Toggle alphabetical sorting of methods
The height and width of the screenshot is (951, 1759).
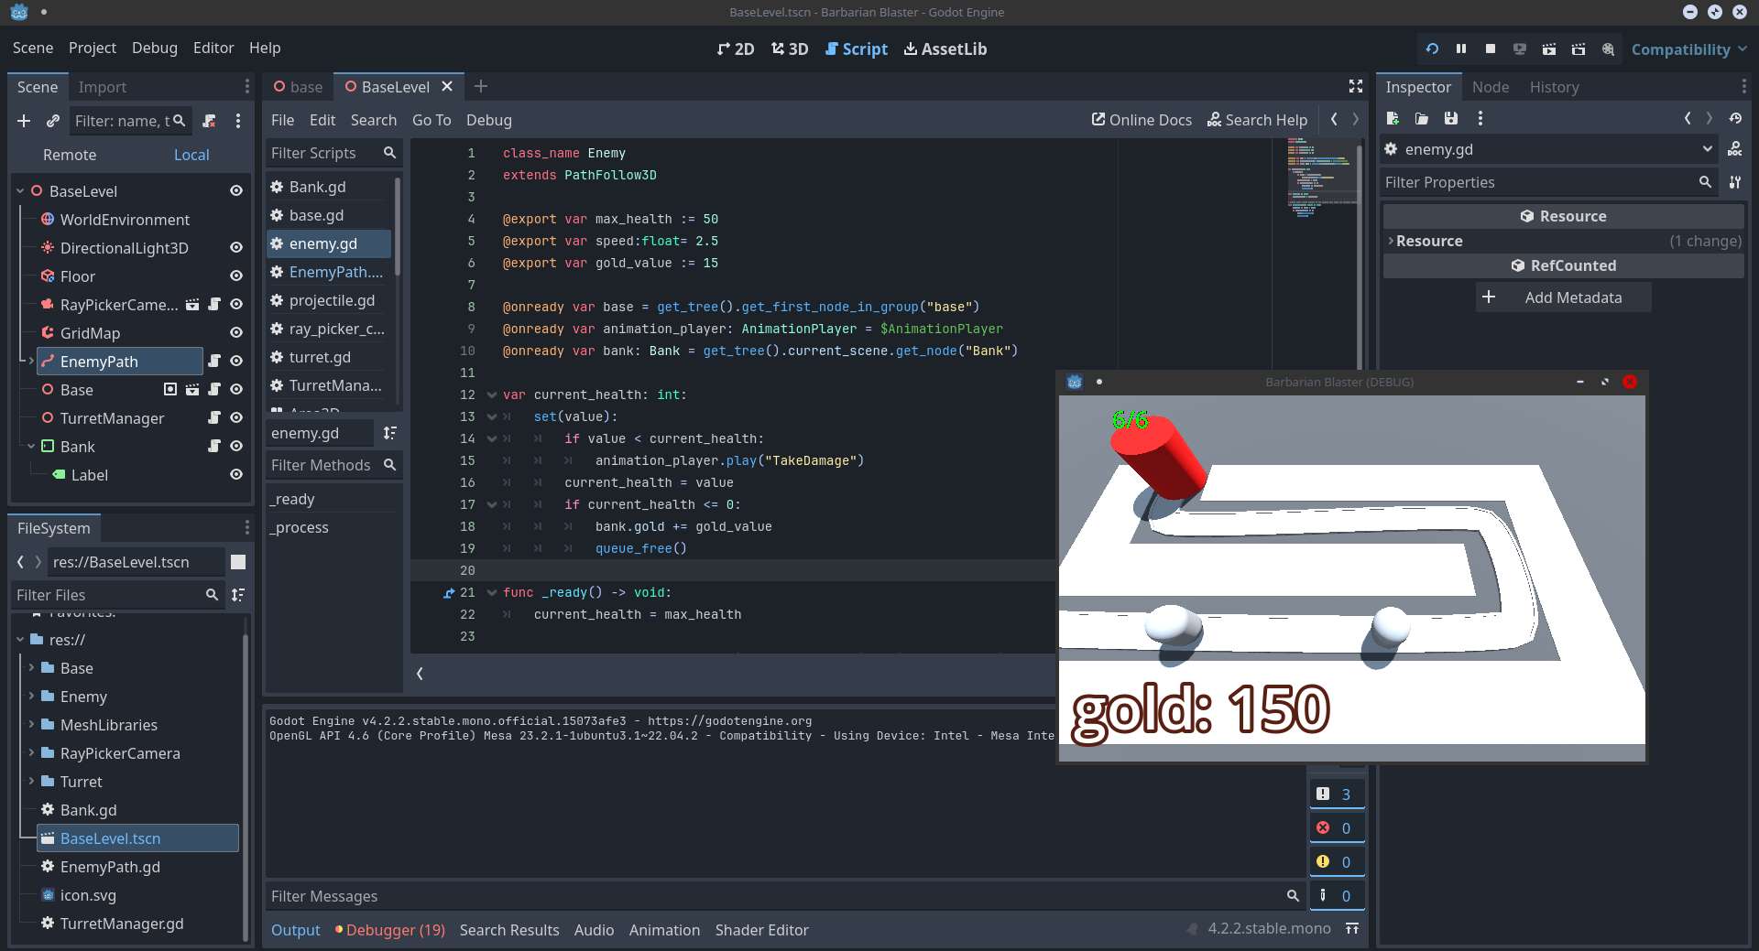389,433
